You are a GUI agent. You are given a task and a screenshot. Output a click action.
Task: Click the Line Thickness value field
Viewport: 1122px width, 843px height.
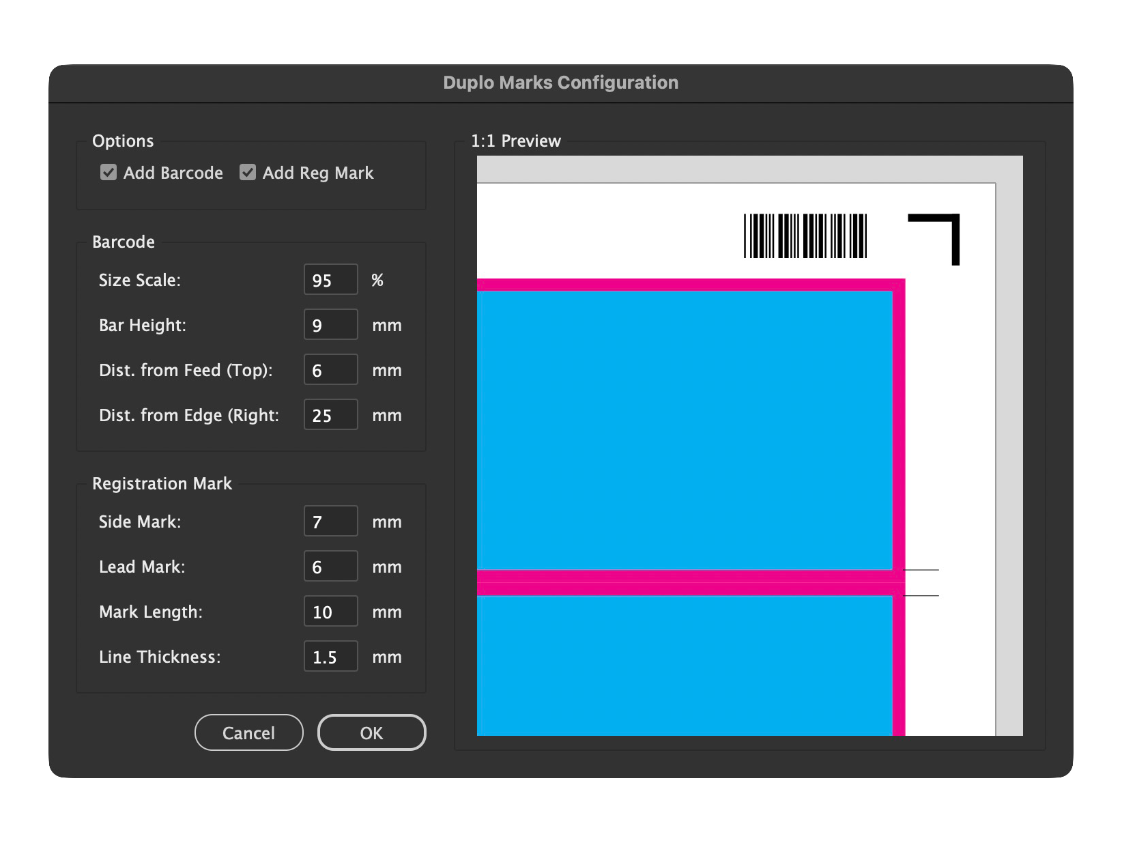(x=330, y=656)
